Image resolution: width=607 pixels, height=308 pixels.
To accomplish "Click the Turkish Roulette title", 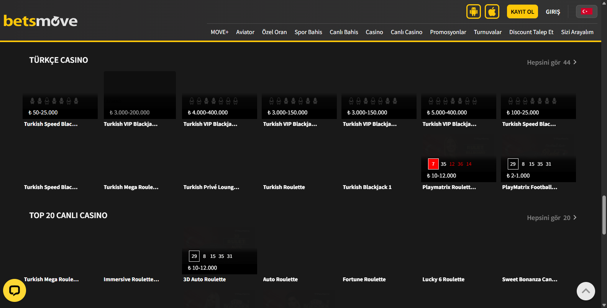I will point(284,187).
